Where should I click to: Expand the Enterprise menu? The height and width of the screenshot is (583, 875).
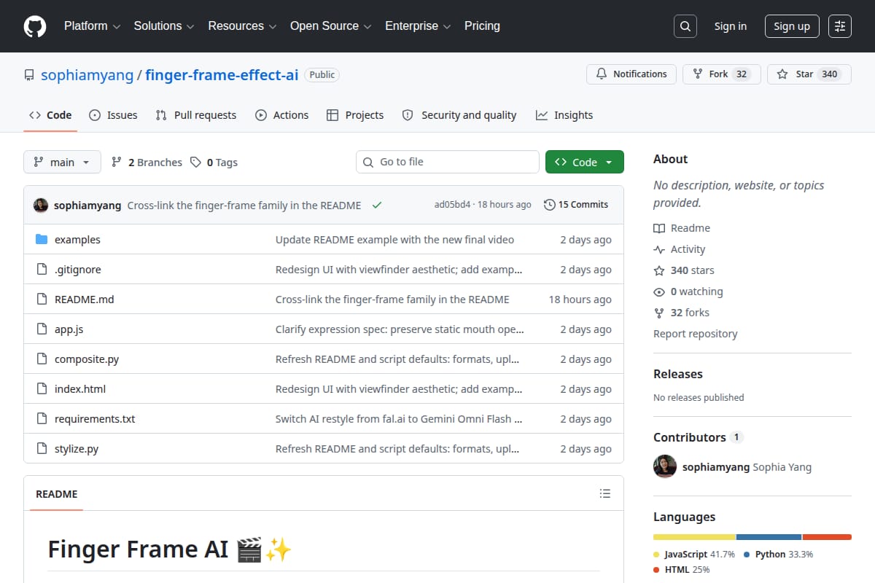tap(418, 26)
